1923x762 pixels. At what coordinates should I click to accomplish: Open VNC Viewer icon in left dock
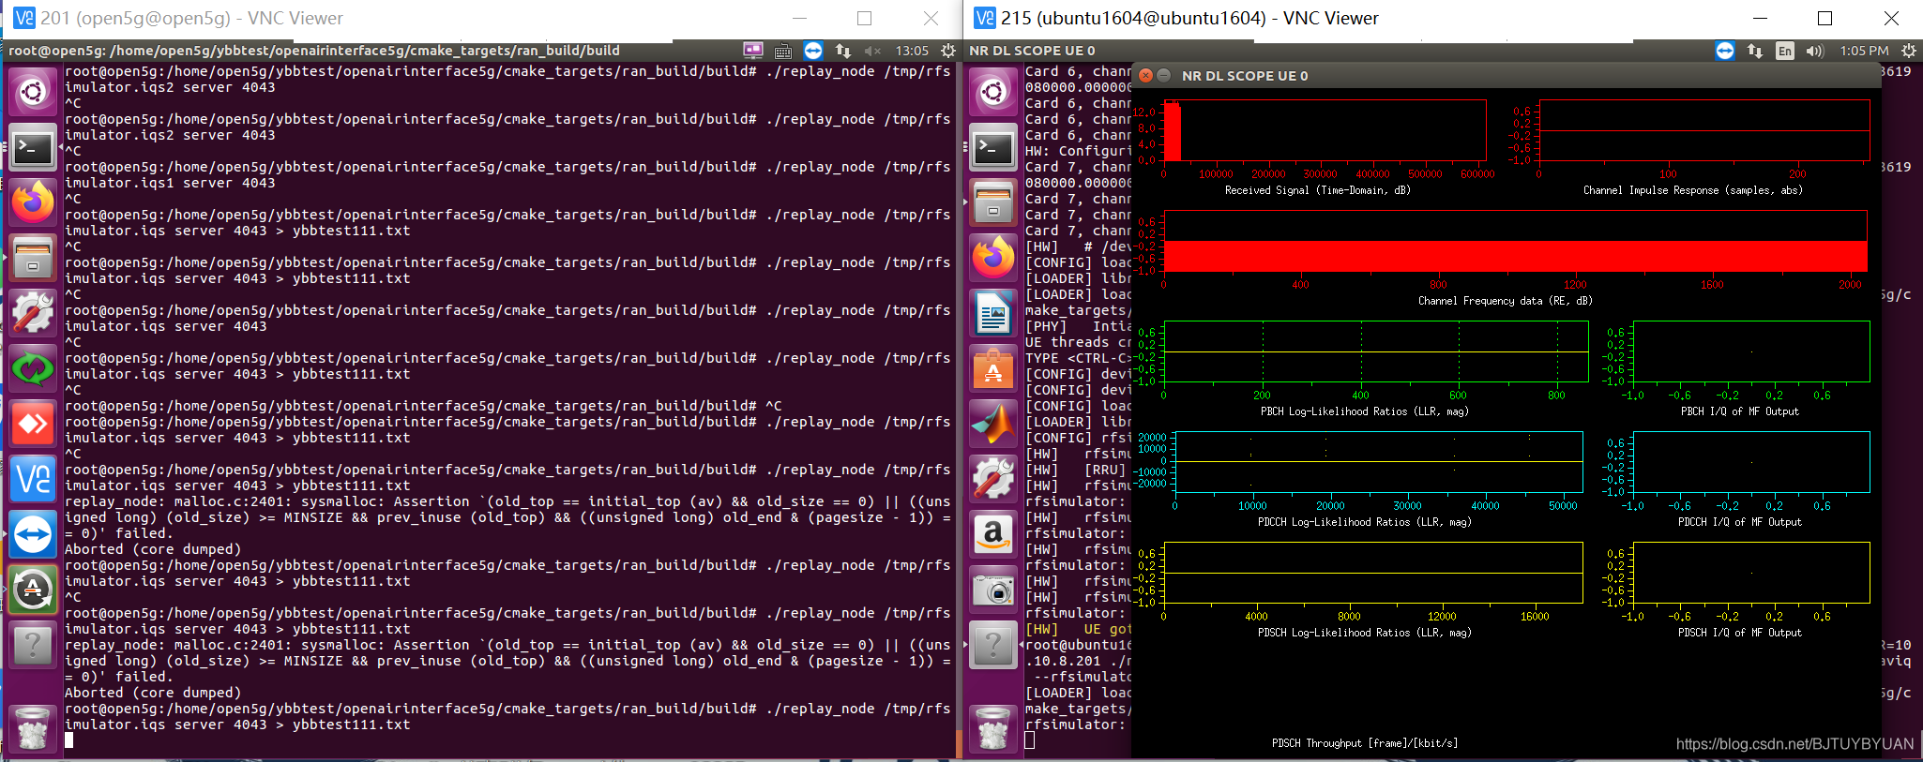[33, 479]
